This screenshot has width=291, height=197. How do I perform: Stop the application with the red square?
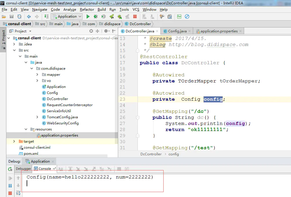[135, 16]
